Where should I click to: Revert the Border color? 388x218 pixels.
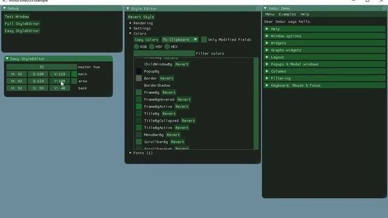pyautogui.click(x=167, y=78)
